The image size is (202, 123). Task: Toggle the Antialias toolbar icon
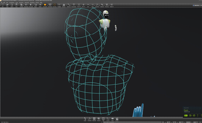pyautogui.click(x=21, y=5)
